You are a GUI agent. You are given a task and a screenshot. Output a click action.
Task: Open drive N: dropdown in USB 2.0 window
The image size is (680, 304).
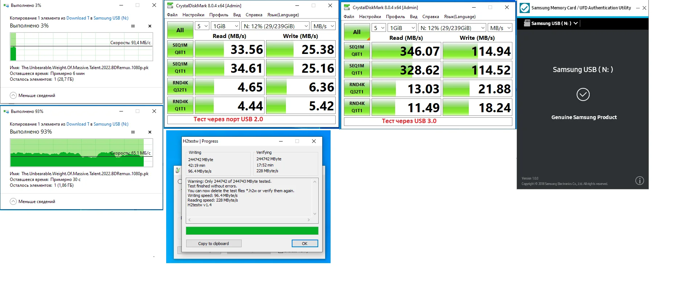point(275,26)
